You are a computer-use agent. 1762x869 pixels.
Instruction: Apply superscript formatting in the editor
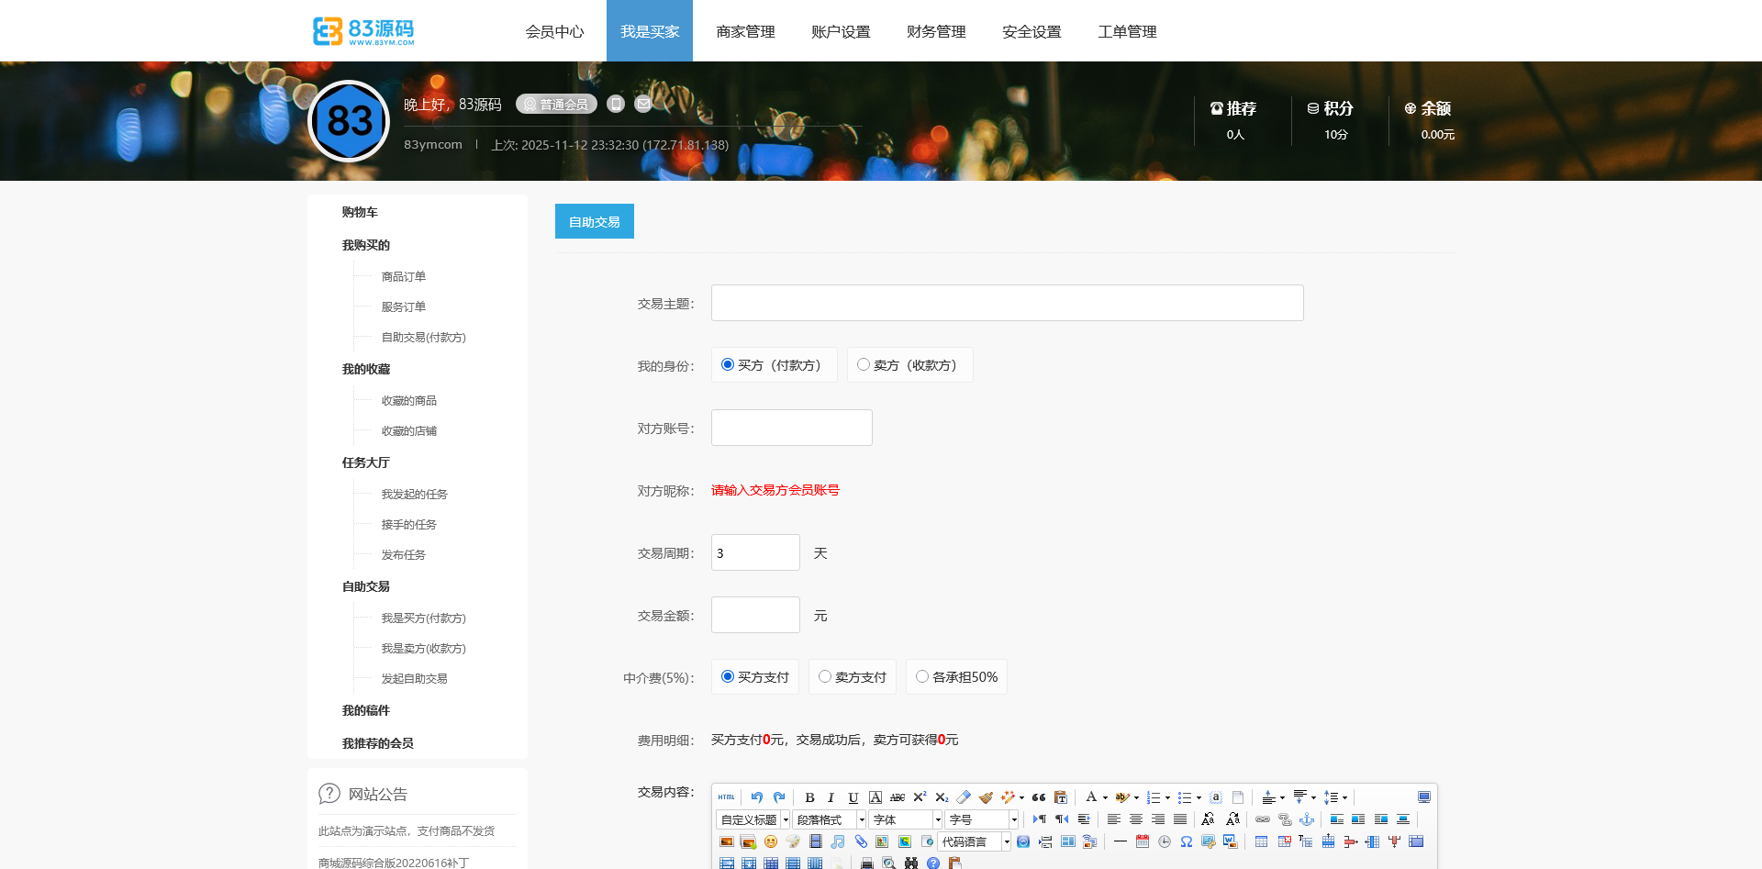920,797
